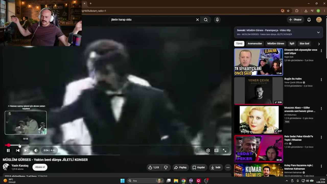Skip to the next video

[x=26, y=151]
